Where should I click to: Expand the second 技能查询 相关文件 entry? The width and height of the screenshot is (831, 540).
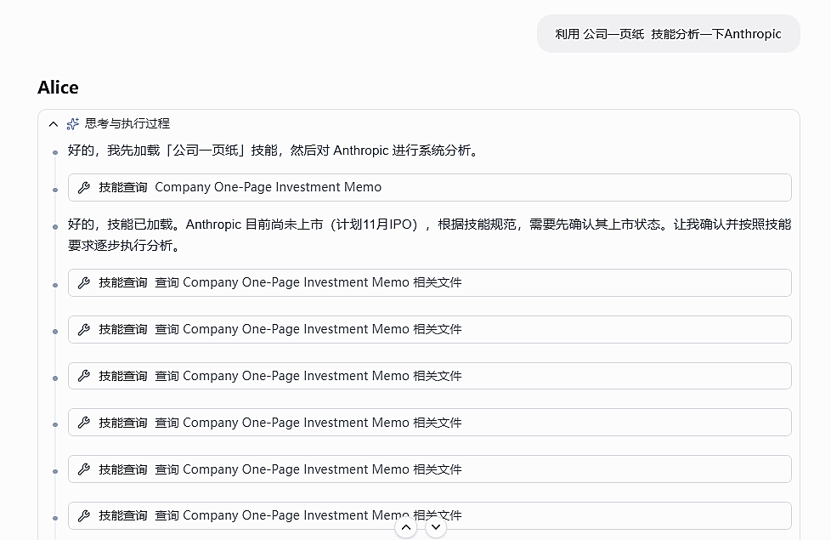coord(430,329)
